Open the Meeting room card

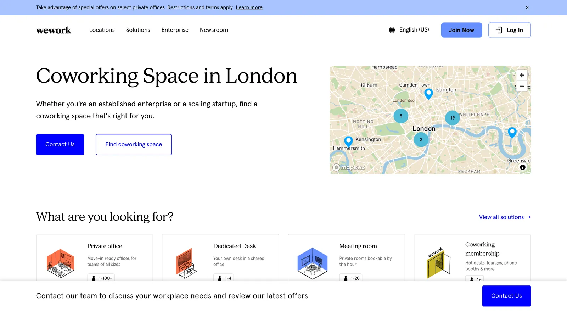click(x=347, y=258)
